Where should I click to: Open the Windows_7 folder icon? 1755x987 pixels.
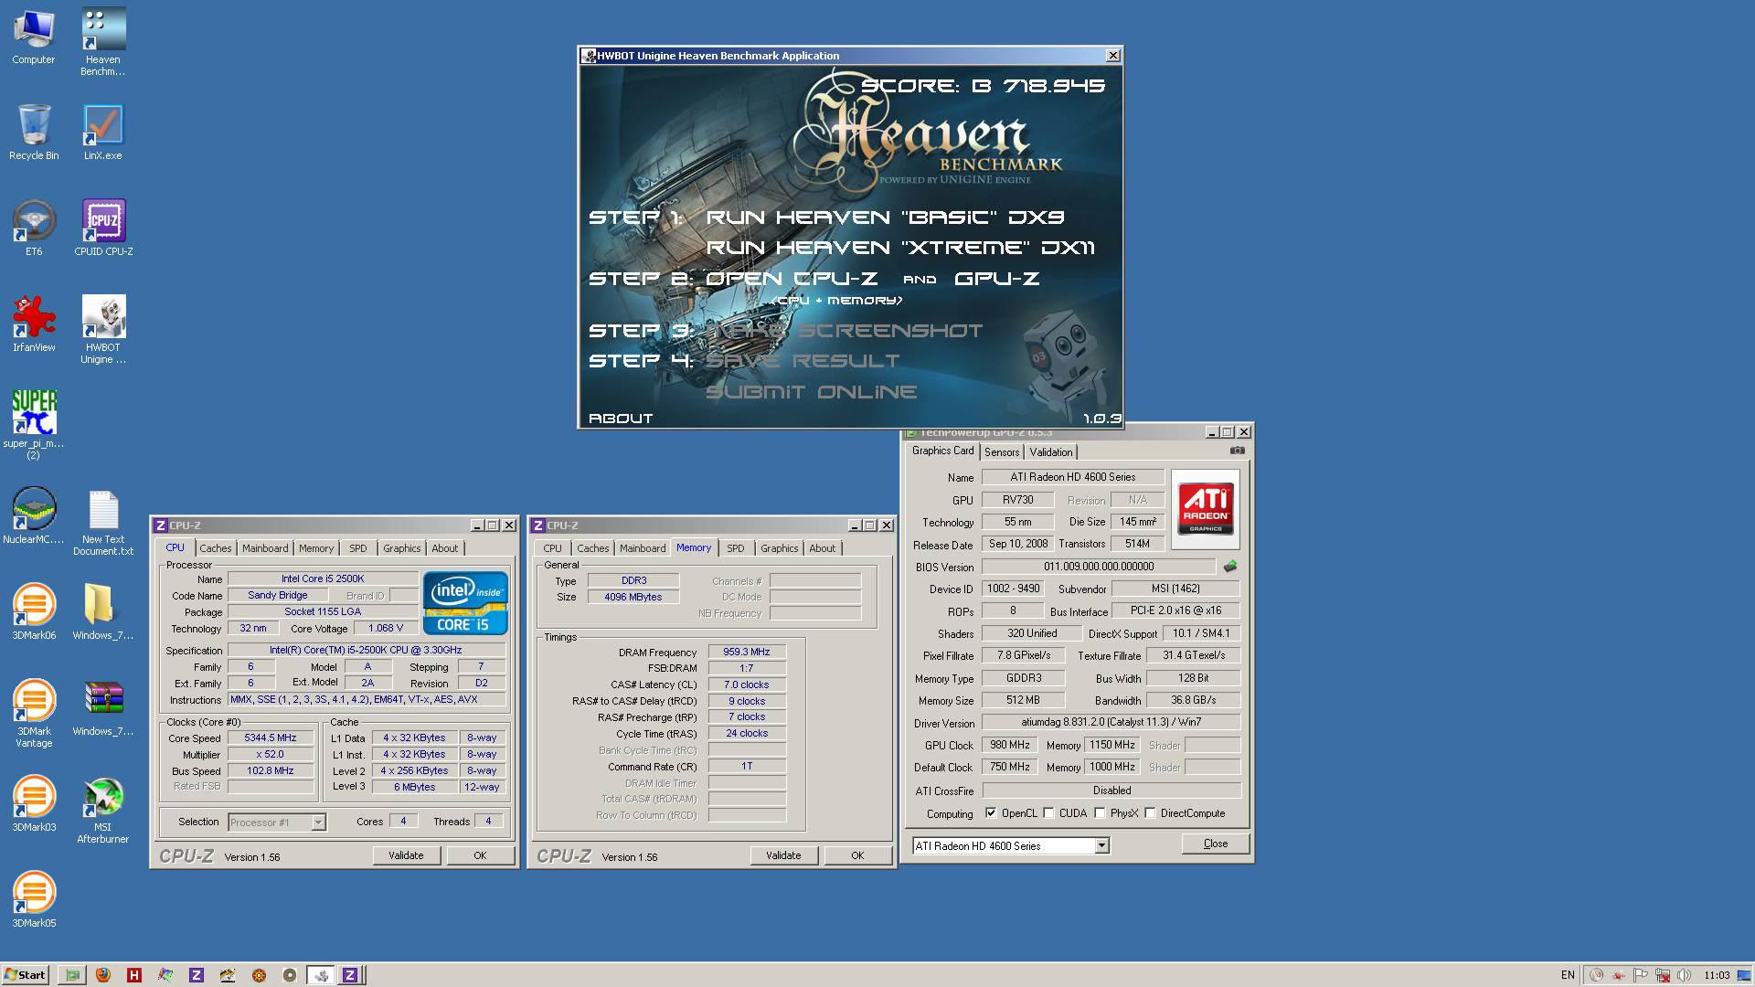click(103, 610)
